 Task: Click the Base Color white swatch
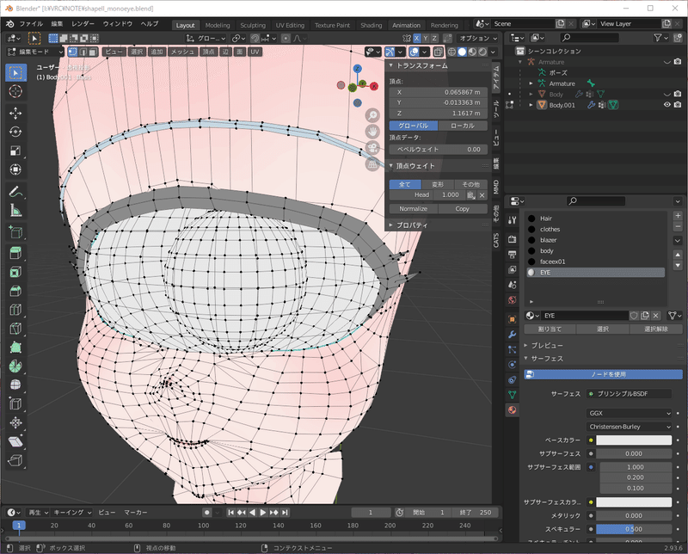click(634, 440)
